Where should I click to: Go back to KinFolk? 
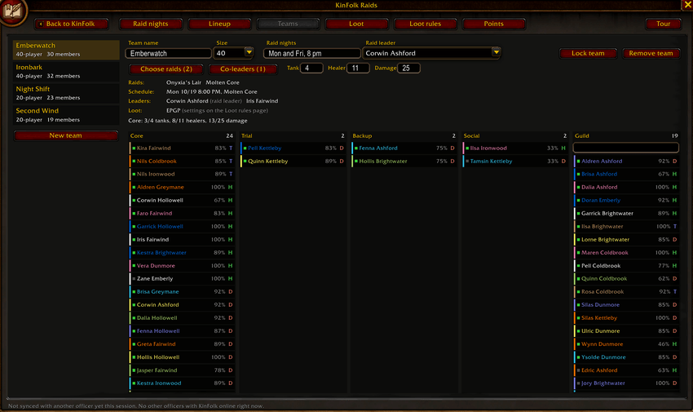pyautogui.click(x=71, y=24)
